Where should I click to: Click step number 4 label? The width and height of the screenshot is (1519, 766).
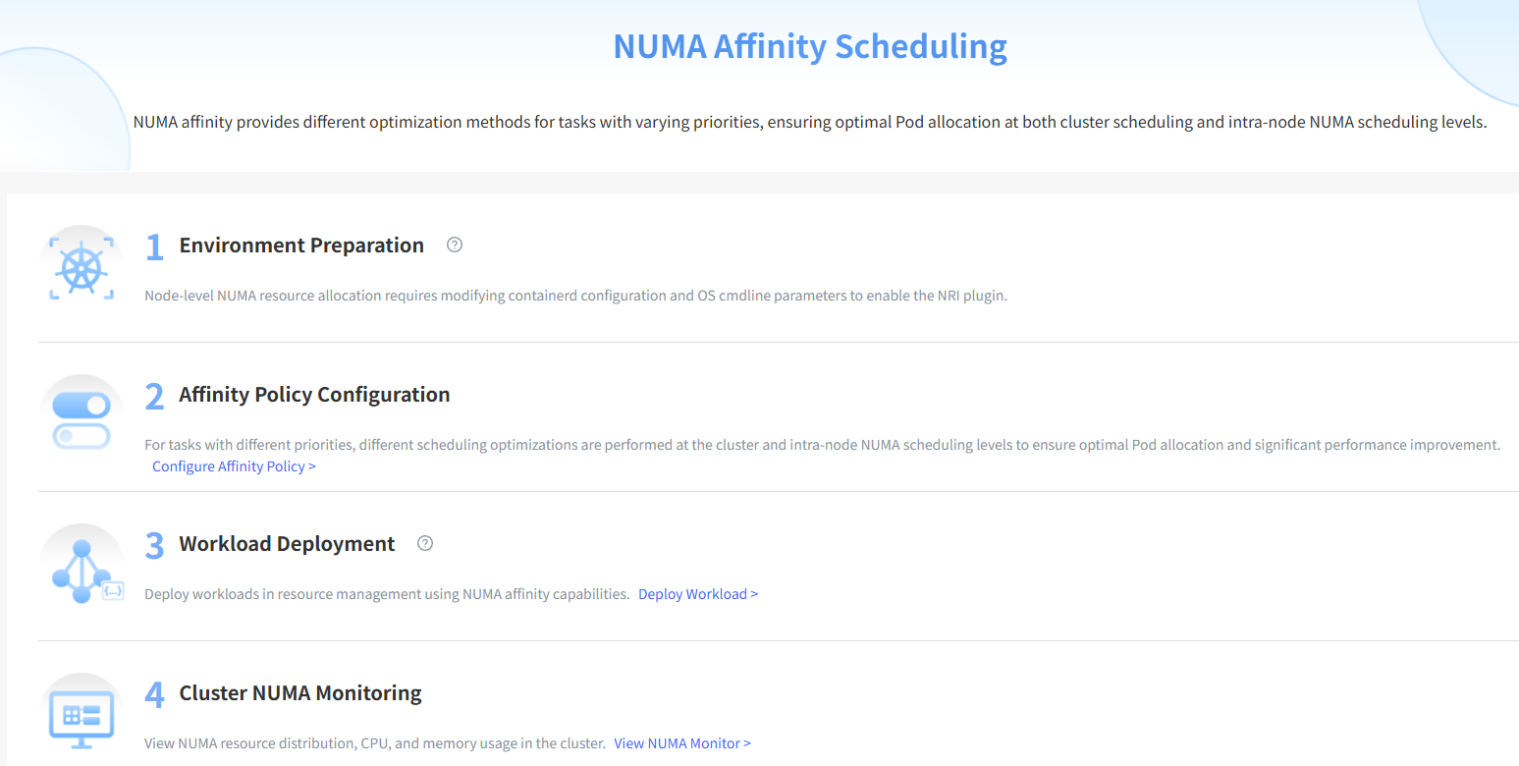point(154,694)
